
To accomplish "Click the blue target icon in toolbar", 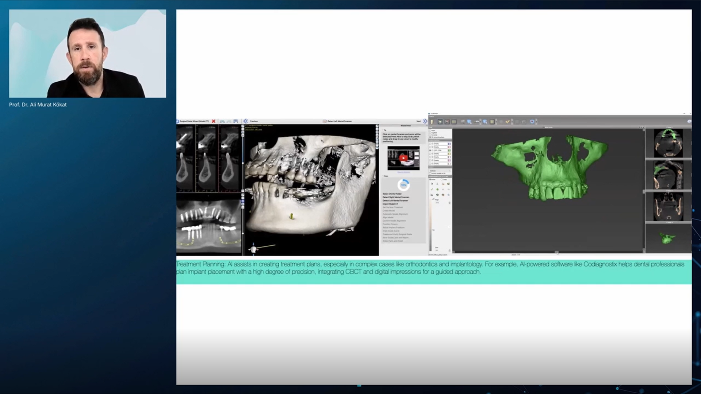I will pos(532,122).
